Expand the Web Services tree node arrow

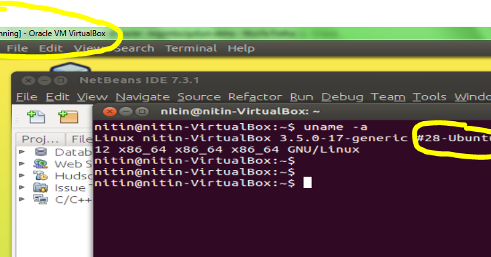click(x=22, y=163)
